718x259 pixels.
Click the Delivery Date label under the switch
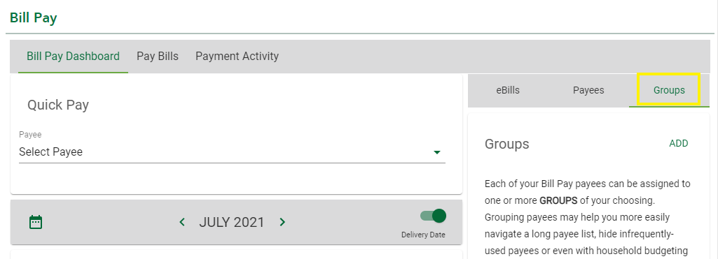[423, 235]
